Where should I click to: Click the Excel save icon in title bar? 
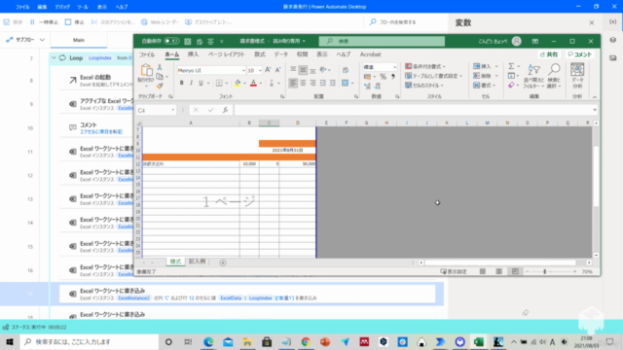click(x=188, y=41)
